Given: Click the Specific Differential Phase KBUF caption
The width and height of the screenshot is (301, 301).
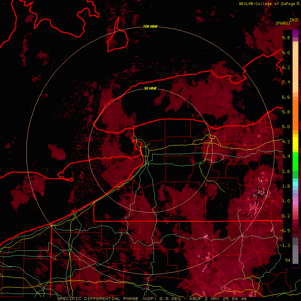Looking at the screenshot, I should coord(152,299).
